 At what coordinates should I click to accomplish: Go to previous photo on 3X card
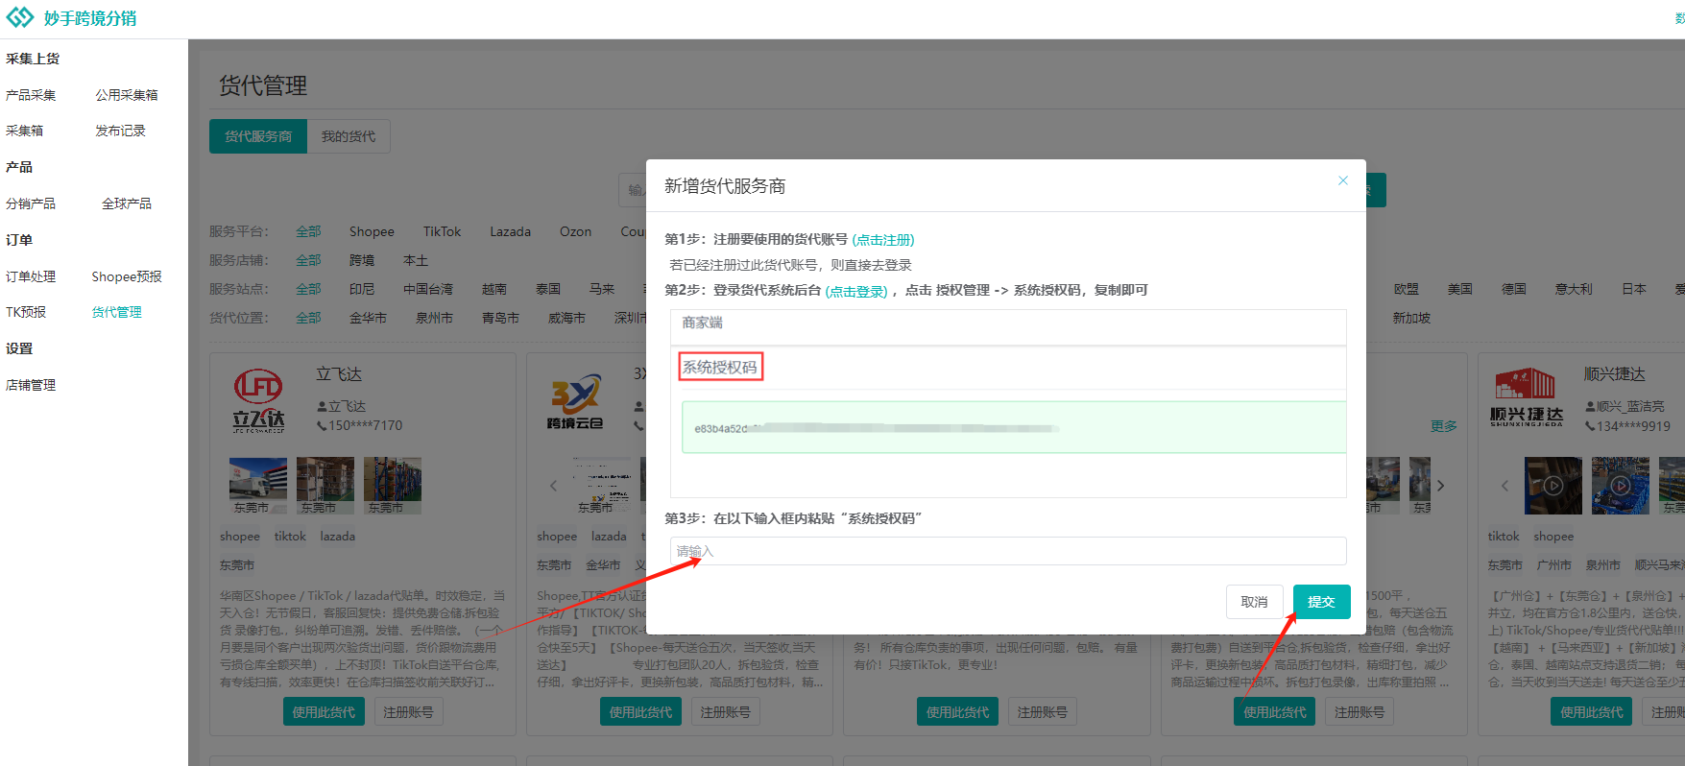[x=553, y=486]
